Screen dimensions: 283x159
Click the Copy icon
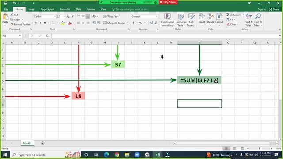pos(12,19)
